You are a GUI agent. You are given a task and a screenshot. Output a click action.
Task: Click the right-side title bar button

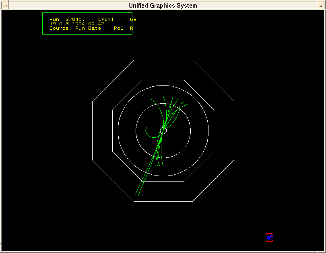coord(321,5)
